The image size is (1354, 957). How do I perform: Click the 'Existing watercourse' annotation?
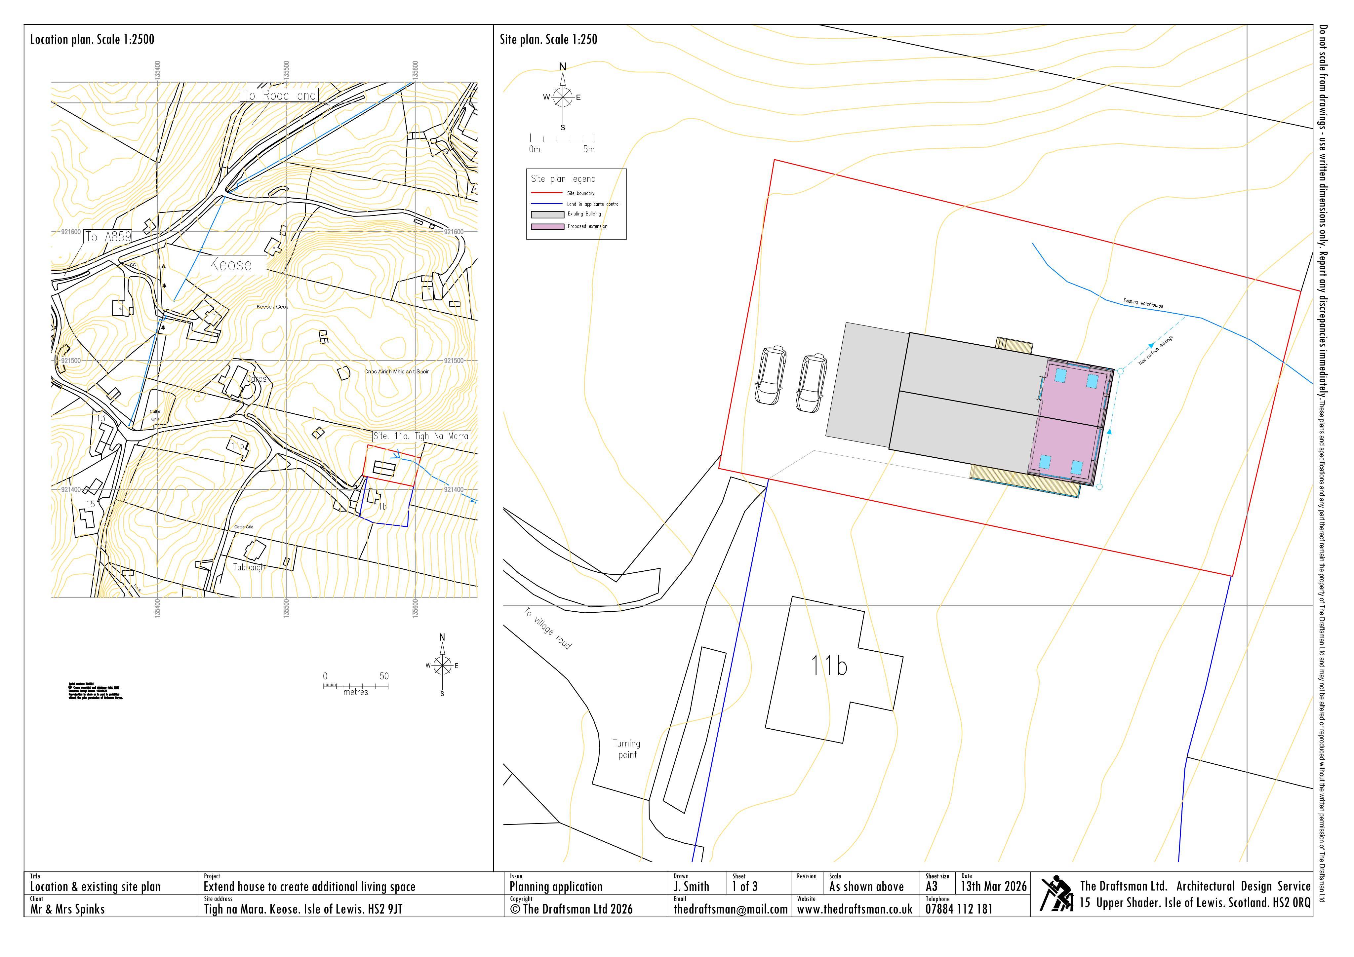[1143, 303]
